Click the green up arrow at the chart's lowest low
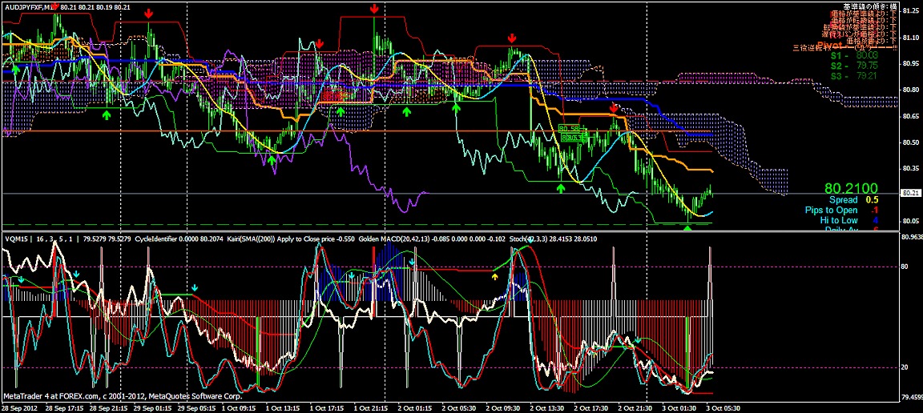The image size is (923, 413). point(687,229)
